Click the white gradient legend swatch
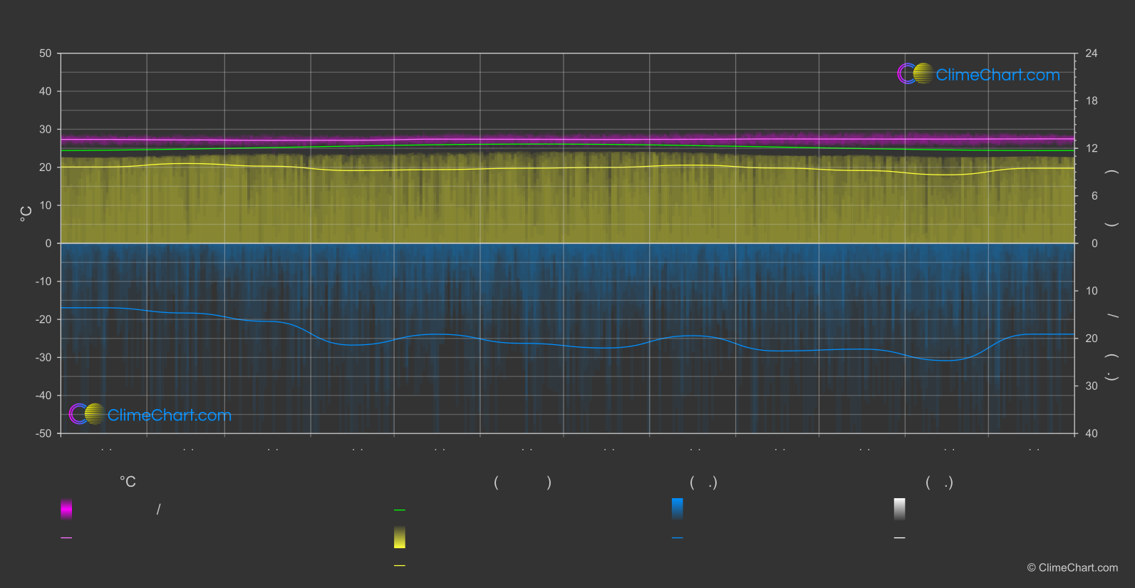Viewport: 1135px width, 588px height. [x=900, y=509]
